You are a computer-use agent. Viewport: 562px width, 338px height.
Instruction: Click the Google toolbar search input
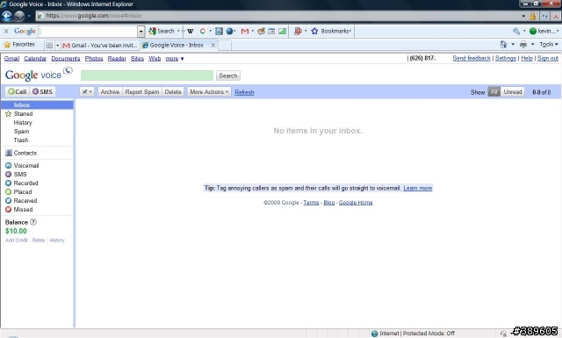pyautogui.click(x=88, y=32)
